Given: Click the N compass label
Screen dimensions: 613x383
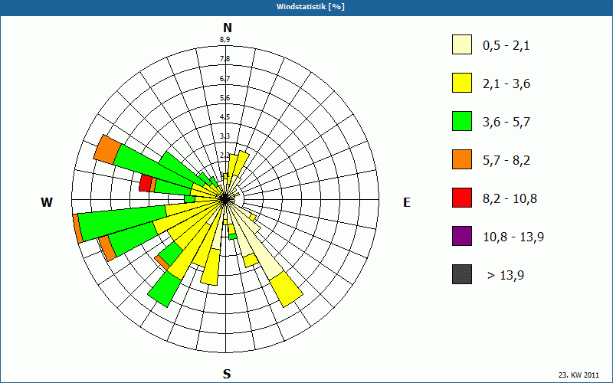Looking at the screenshot, I should (228, 28).
